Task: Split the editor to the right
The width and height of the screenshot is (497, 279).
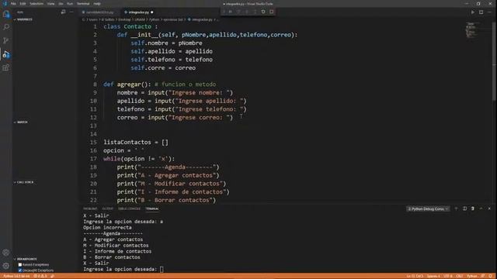Action: [x=481, y=12]
